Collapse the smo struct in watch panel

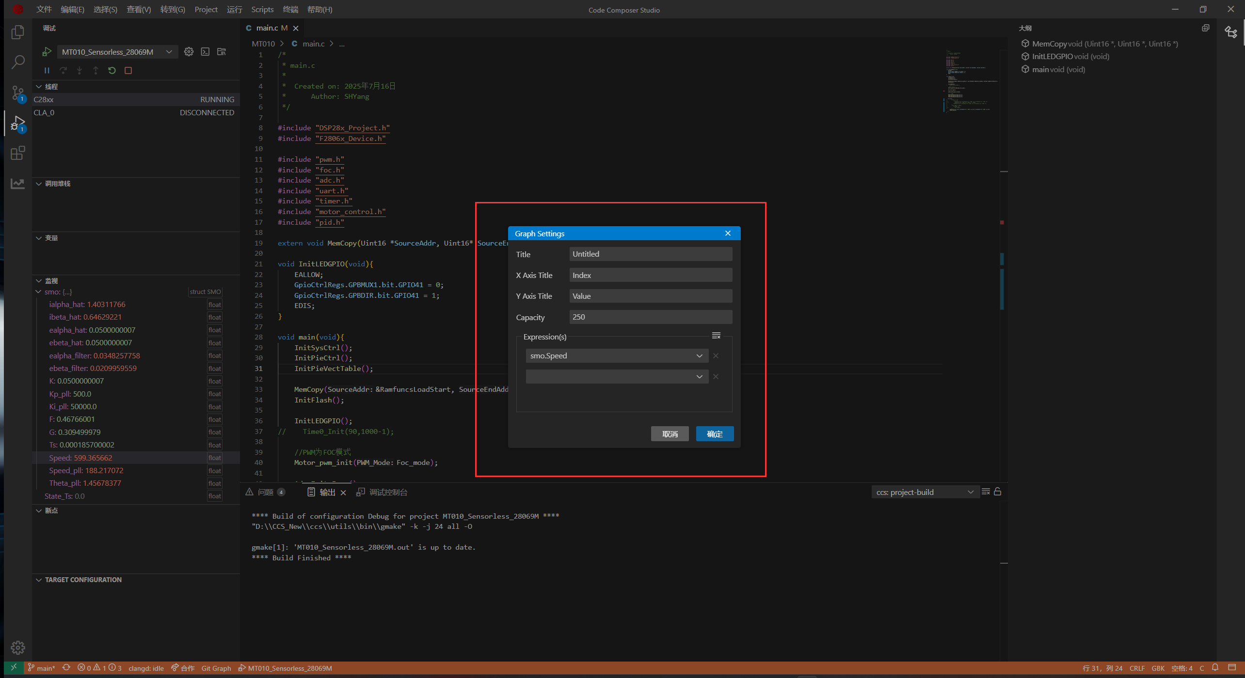[x=38, y=292]
